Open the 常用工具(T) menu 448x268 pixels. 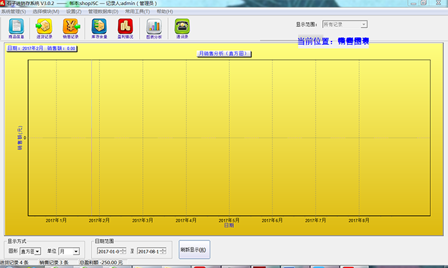[x=138, y=11]
